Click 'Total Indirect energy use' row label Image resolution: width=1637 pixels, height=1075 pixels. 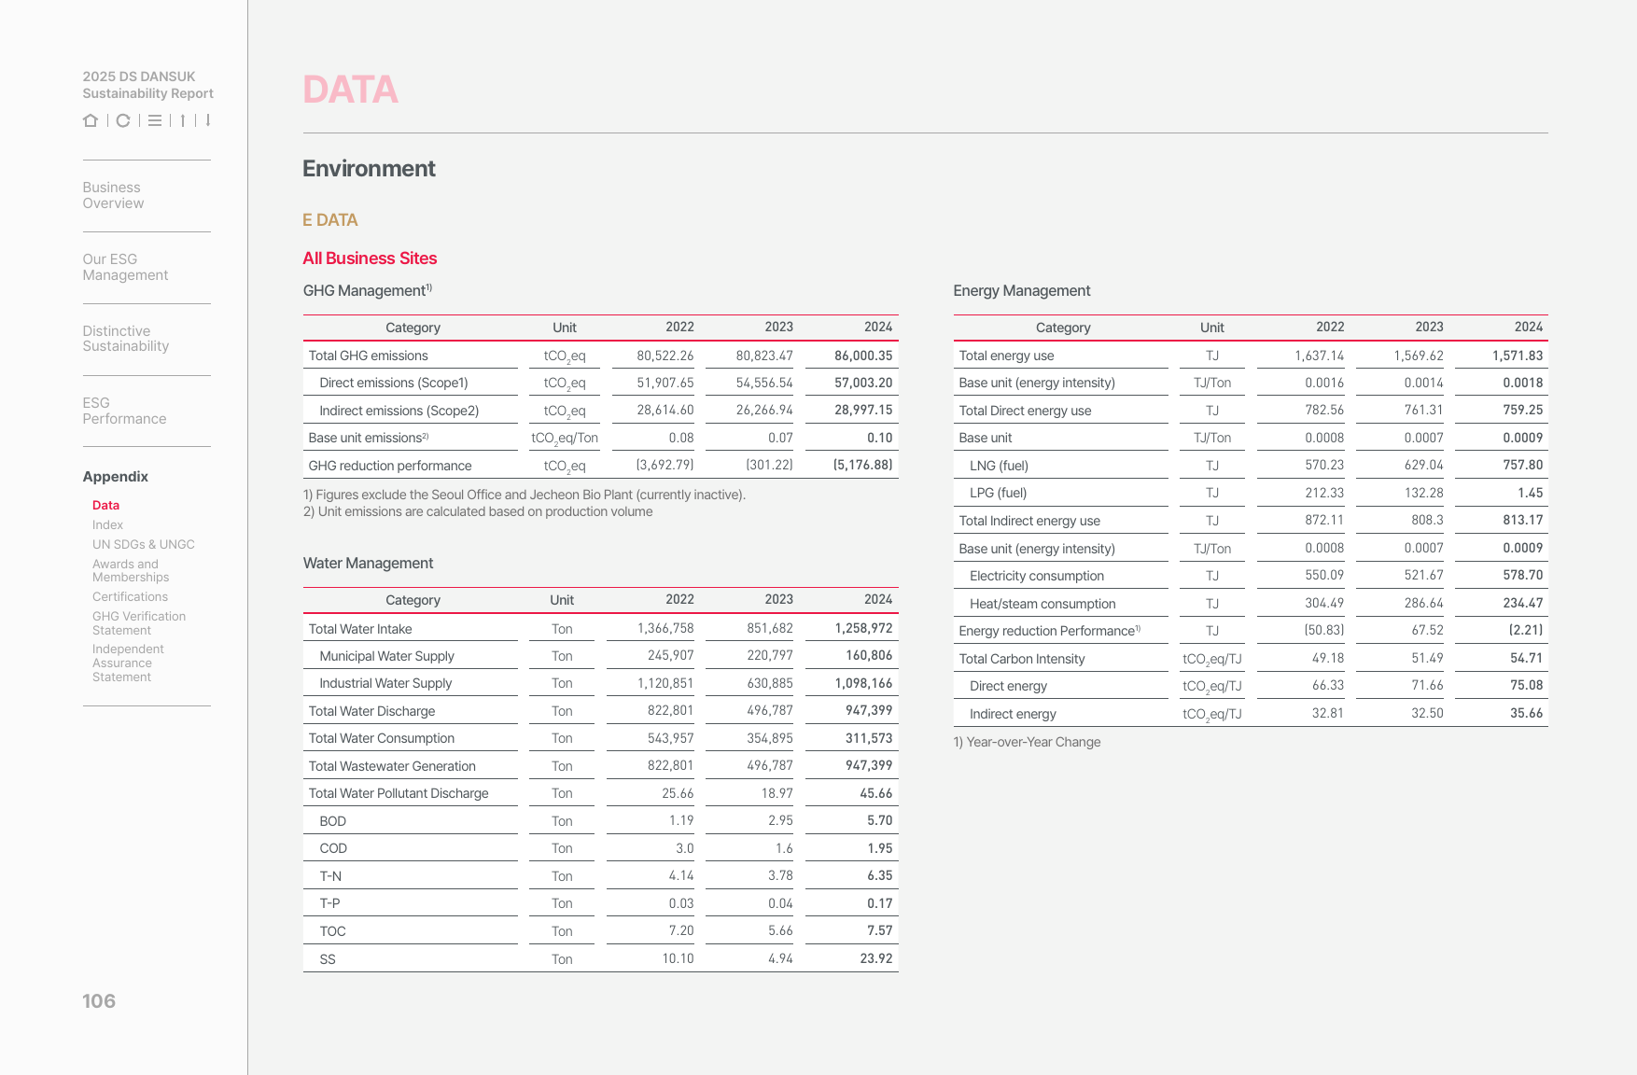(1029, 521)
